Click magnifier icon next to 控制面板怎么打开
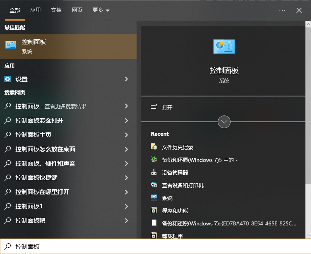311x254 pixels. tap(8, 120)
